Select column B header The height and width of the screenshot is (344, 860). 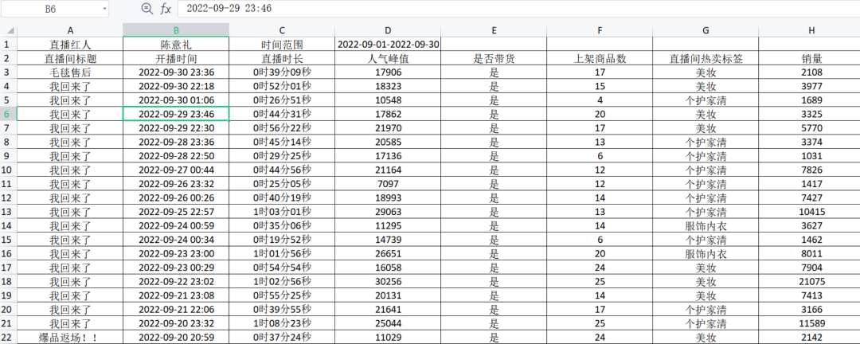pyautogui.click(x=176, y=30)
